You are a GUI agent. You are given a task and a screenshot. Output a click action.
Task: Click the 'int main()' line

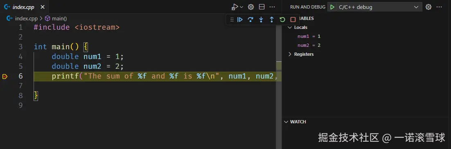(61, 47)
